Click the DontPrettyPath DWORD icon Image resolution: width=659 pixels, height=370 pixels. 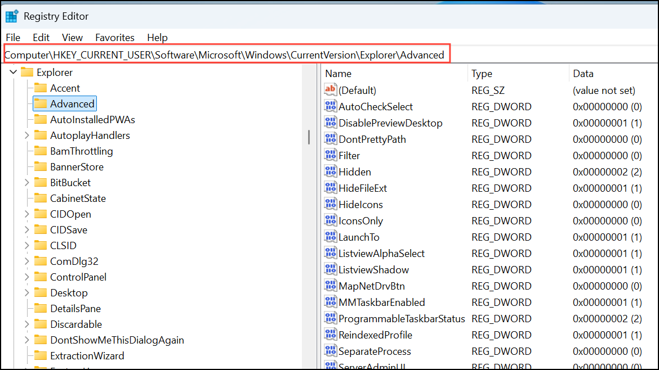330,139
